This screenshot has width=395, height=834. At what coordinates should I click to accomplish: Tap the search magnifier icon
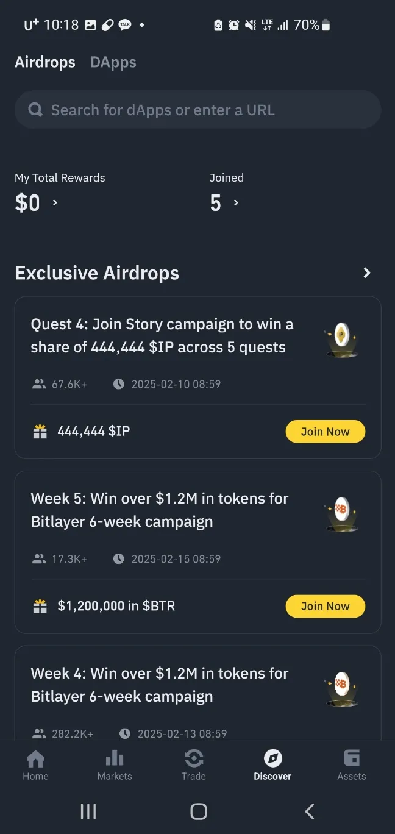coord(36,110)
